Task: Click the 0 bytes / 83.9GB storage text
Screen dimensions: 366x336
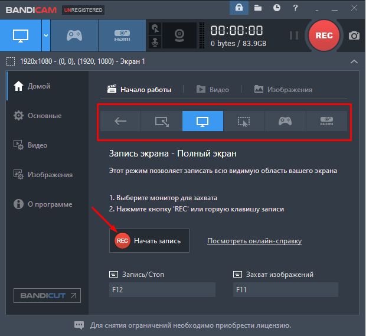Action: click(238, 44)
